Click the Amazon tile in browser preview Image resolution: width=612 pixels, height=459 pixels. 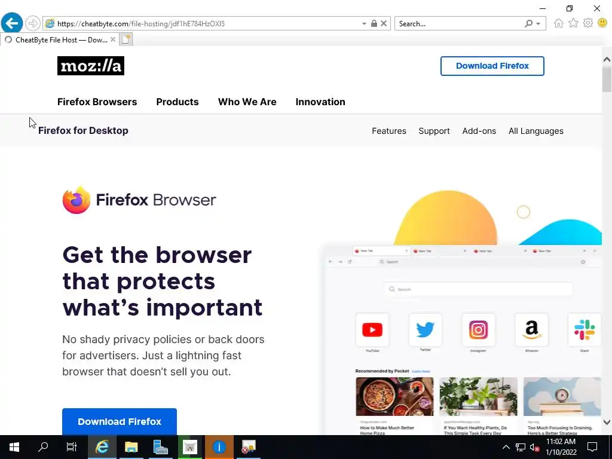(531, 330)
